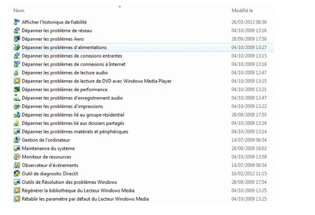Click the date 28/09/2009 17:54
The height and width of the screenshot is (215, 315).
[249, 182]
